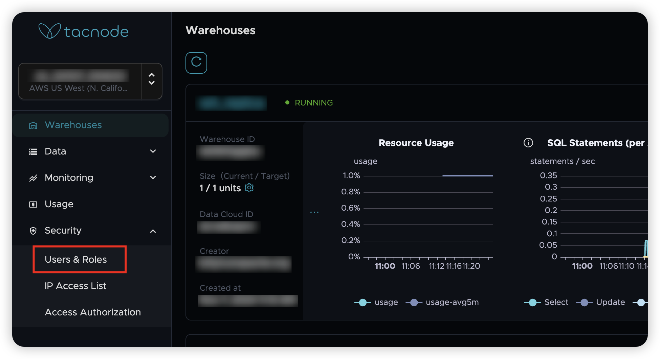This screenshot has height=359, width=660.
Task: Expand the Data menu chevron
Action: click(x=153, y=151)
